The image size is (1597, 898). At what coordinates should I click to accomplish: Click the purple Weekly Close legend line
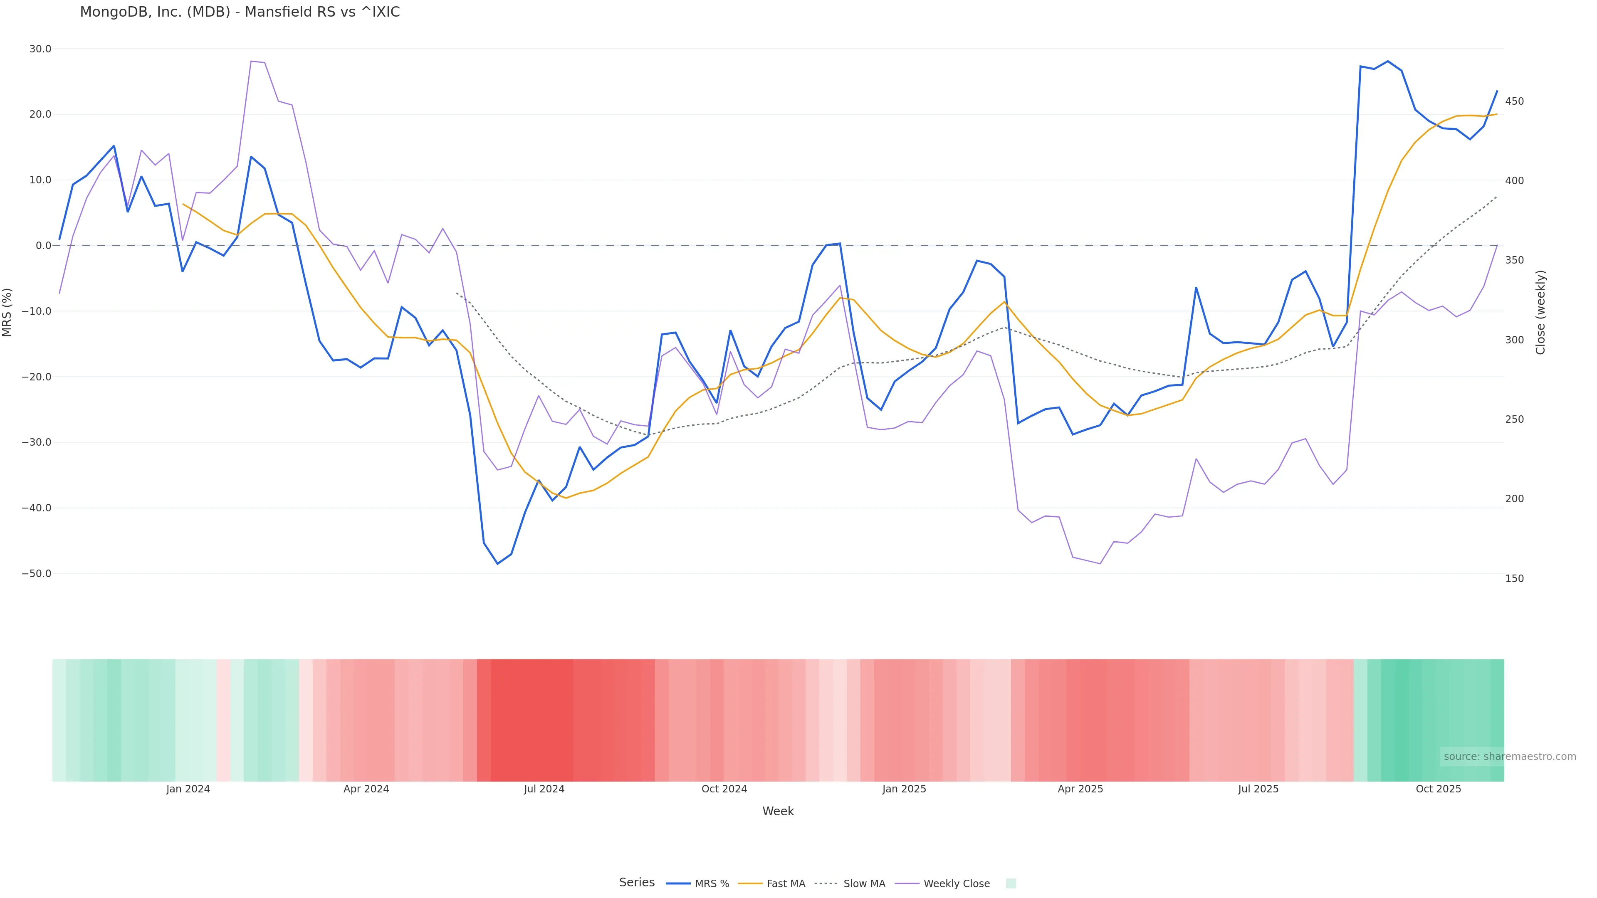pos(907,884)
